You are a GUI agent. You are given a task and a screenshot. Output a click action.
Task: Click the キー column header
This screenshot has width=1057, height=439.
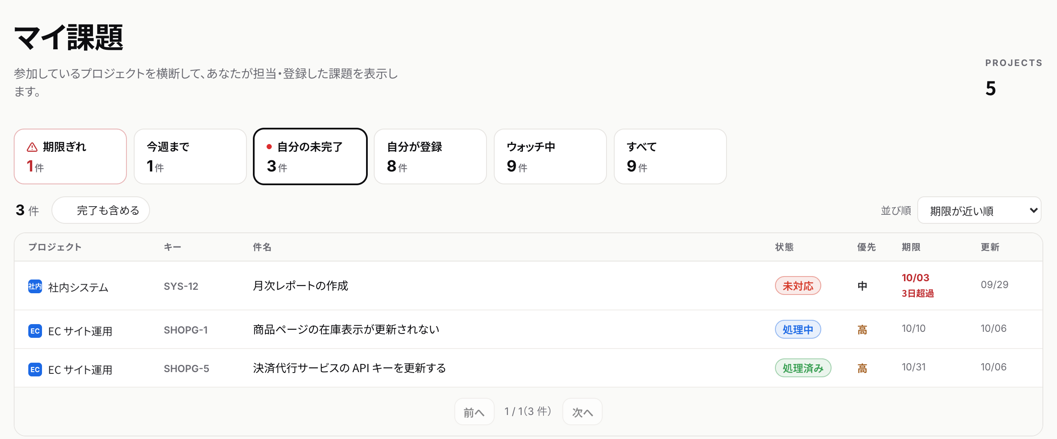coord(172,247)
